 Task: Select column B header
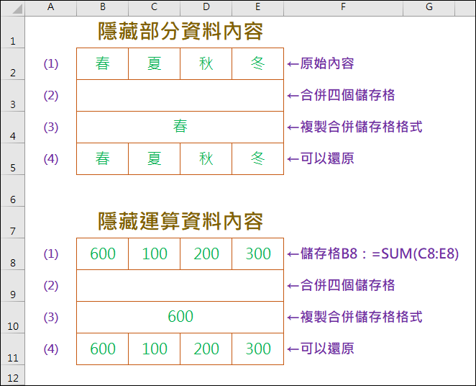pos(103,7)
